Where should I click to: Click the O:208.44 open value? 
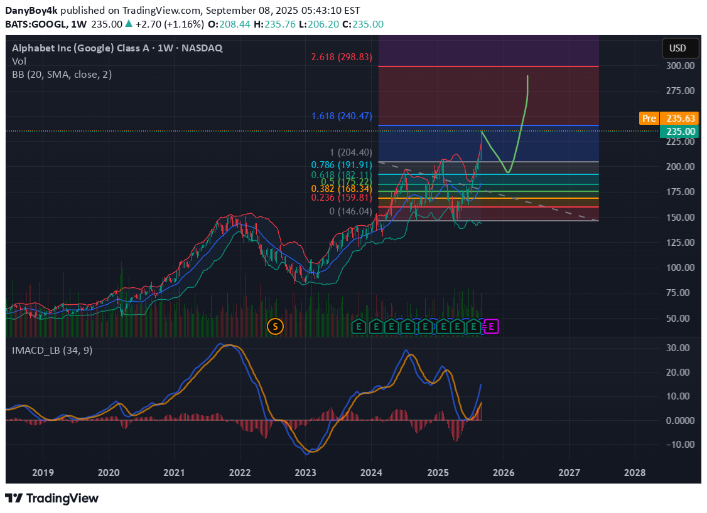(229, 24)
